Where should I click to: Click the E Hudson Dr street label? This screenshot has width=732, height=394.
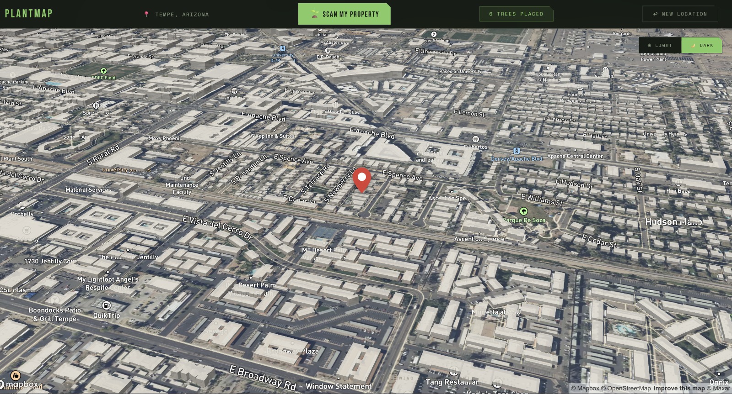tap(575, 184)
